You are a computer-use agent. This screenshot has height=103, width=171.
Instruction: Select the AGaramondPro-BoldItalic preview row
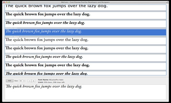pyautogui.click(x=86, y=73)
